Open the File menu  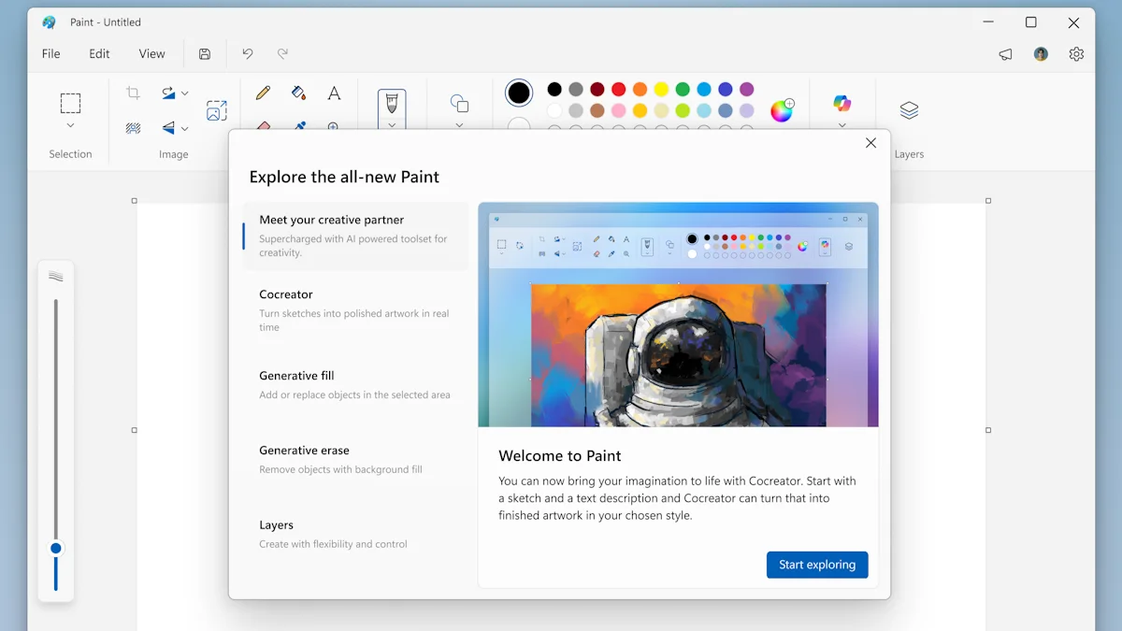click(50, 54)
